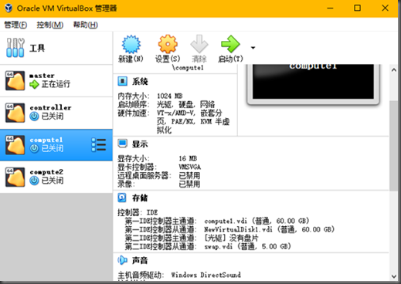Click the compute1 VM icon
Image resolution: width=401 pixels, height=284 pixels.
coord(15,145)
